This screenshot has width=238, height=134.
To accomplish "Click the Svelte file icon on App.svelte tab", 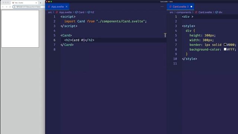I will click(49, 7).
